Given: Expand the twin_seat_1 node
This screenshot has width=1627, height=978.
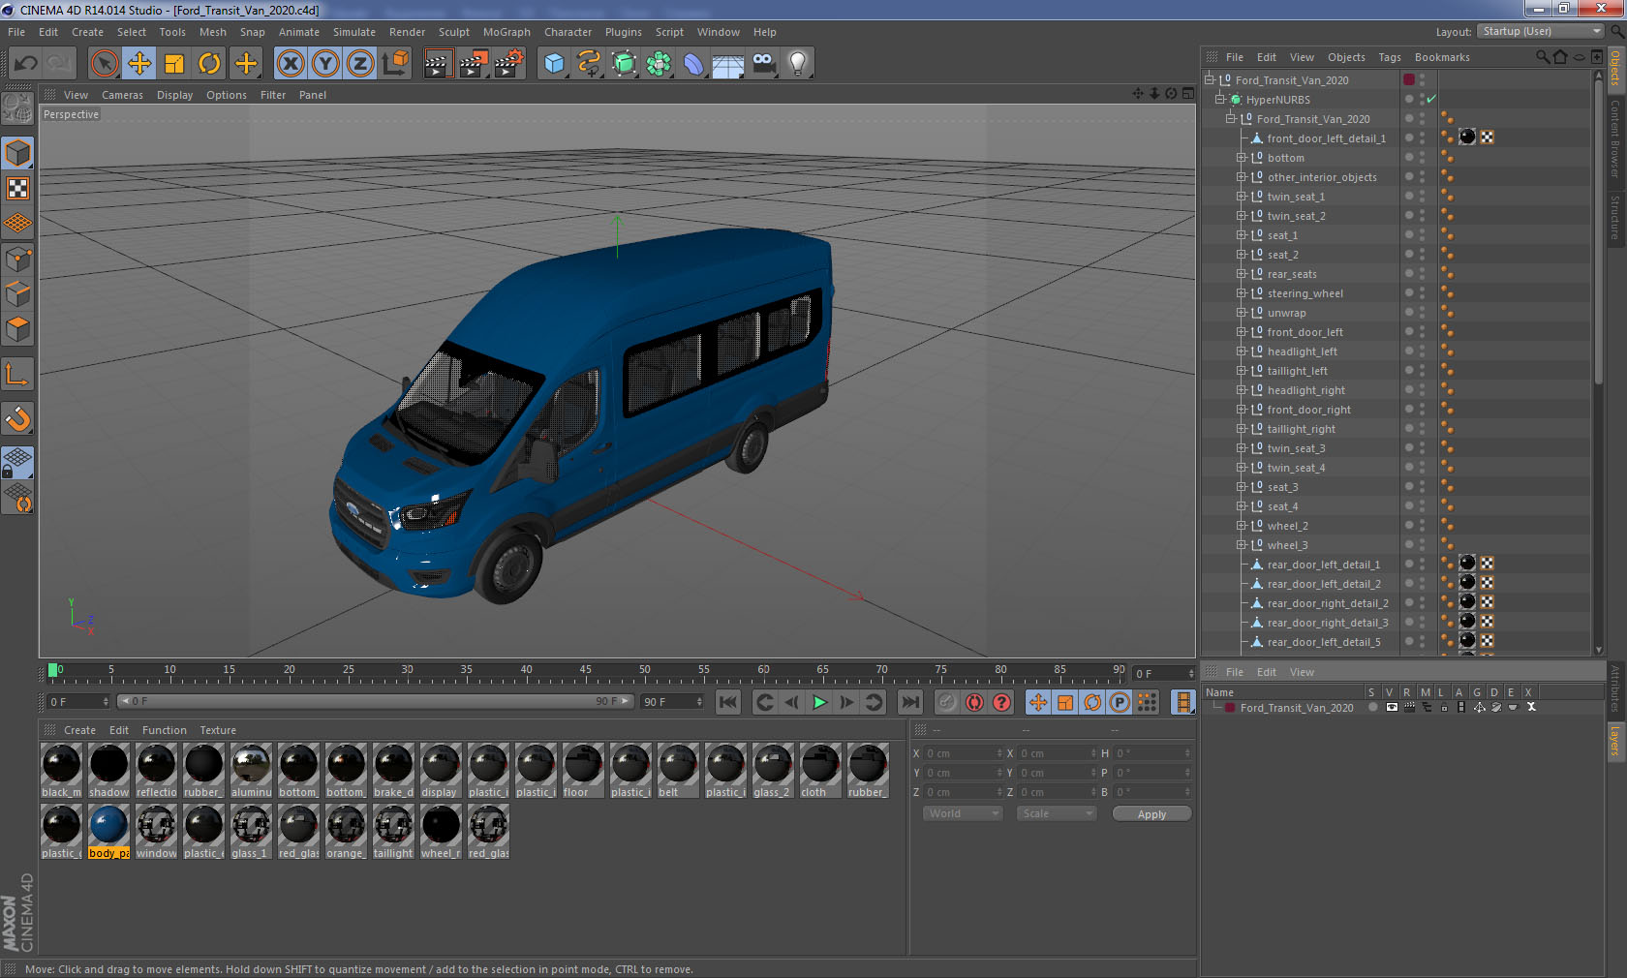Looking at the screenshot, I should click(x=1242, y=196).
